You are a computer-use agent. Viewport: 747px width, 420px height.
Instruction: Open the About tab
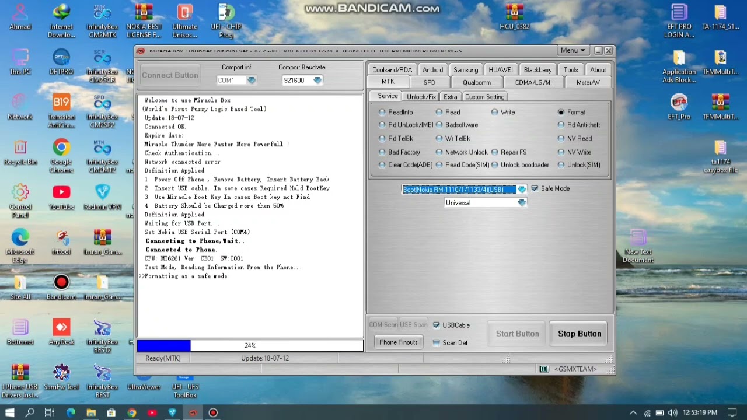coord(598,70)
